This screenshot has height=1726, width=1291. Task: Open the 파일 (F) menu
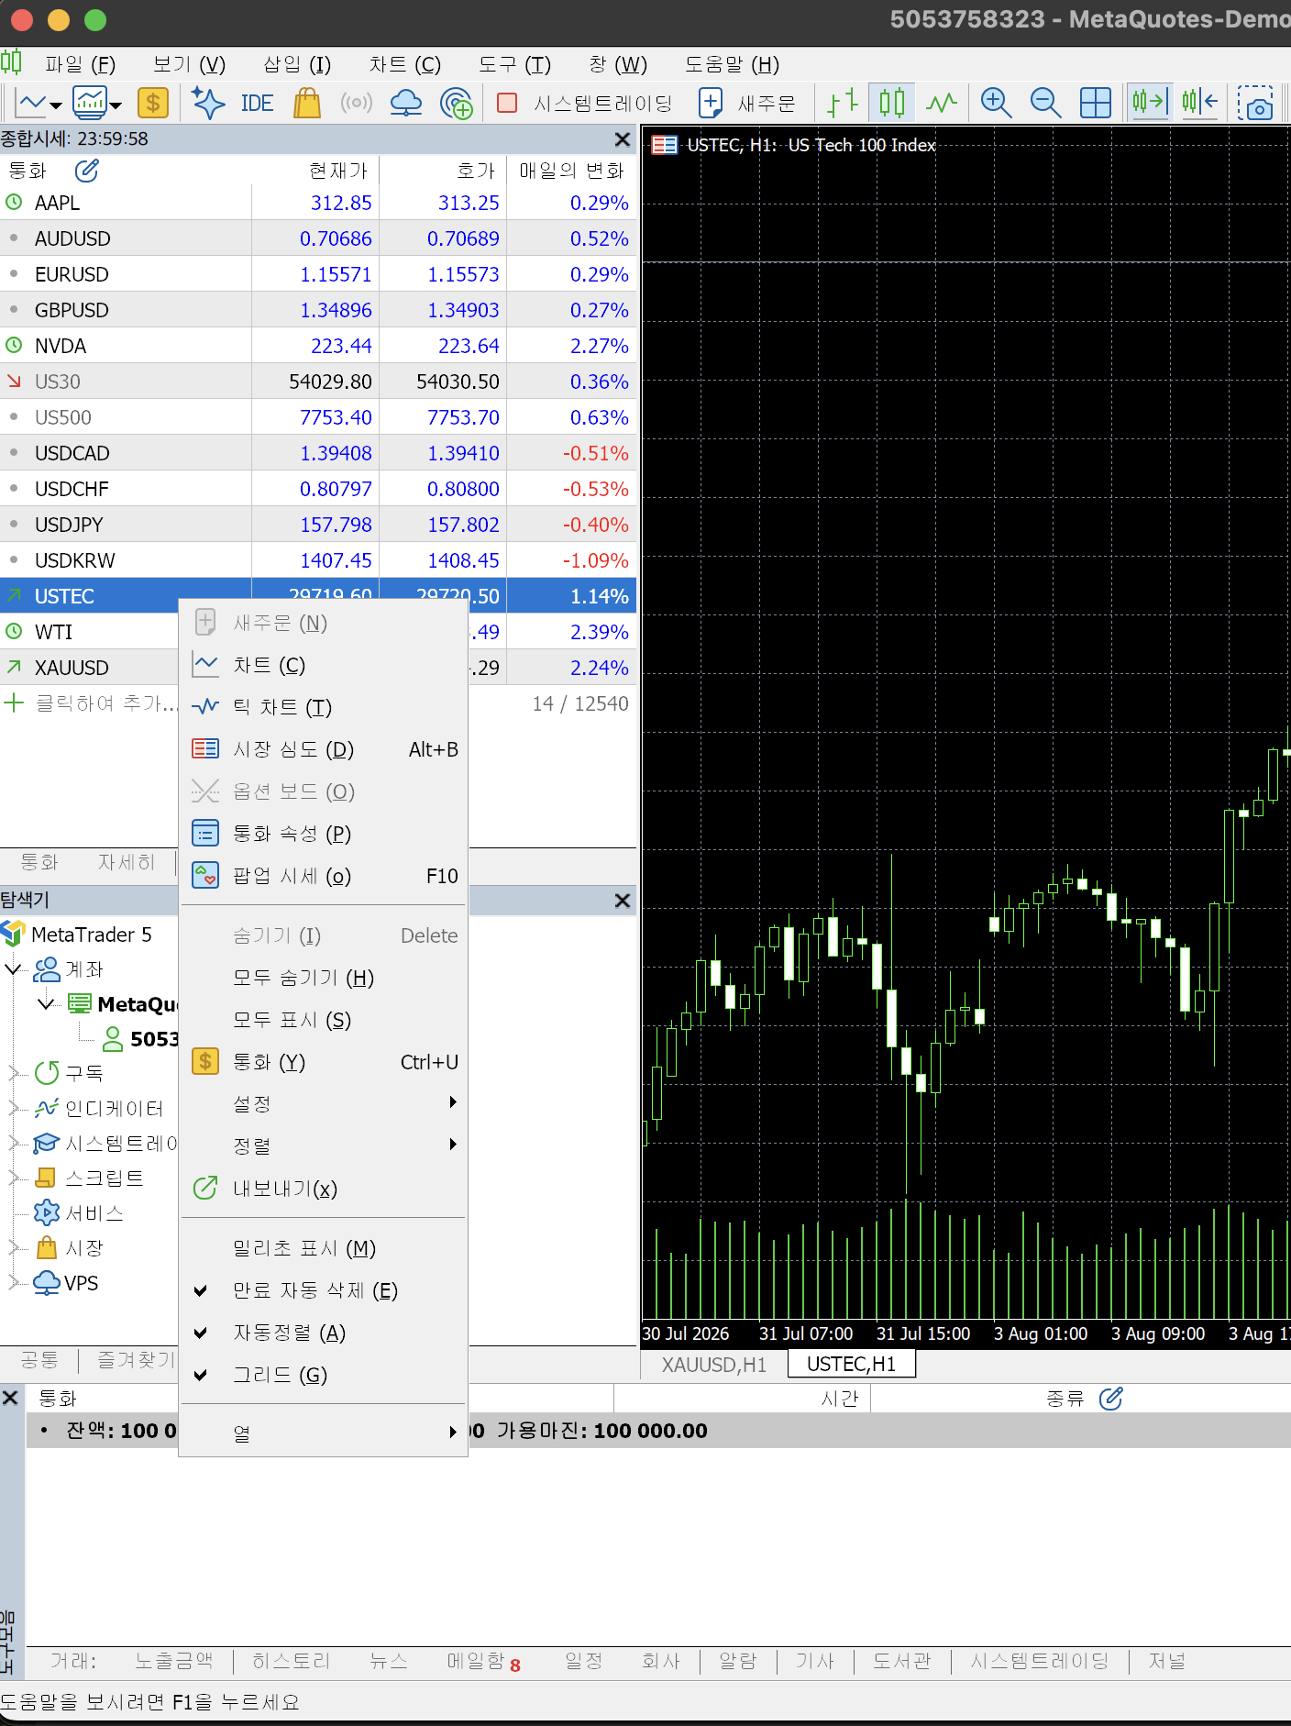(81, 64)
